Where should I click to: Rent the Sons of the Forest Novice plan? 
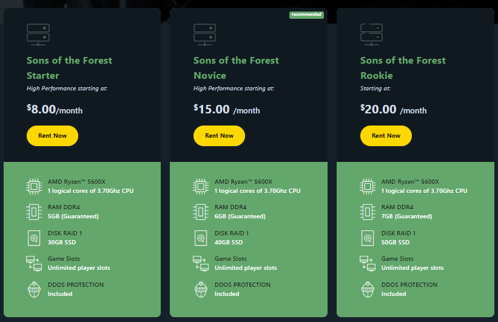pyautogui.click(x=219, y=136)
